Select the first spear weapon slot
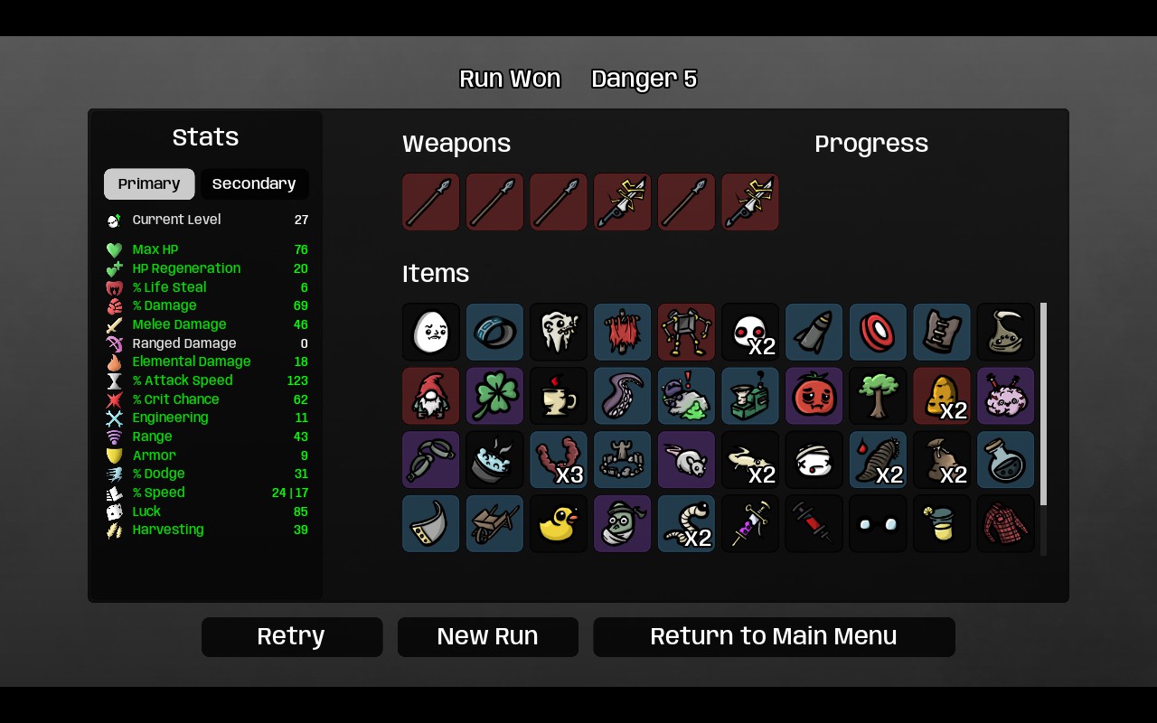The image size is (1157, 723). tap(431, 202)
